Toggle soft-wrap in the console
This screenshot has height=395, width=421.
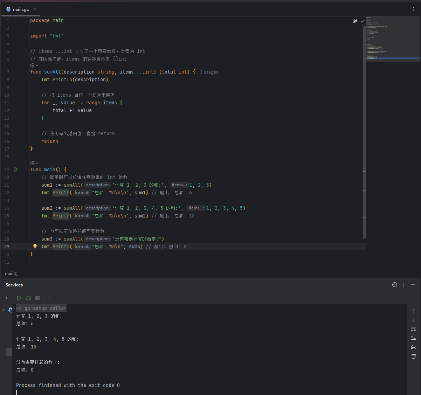(x=414, y=329)
